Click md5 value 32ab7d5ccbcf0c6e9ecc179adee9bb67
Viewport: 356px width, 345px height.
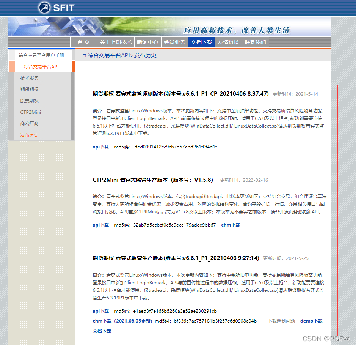[x=174, y=225]
